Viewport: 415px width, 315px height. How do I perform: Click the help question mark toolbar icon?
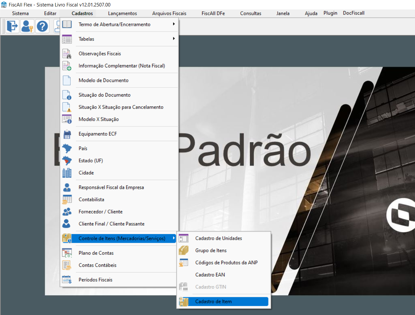pos(42,26)
